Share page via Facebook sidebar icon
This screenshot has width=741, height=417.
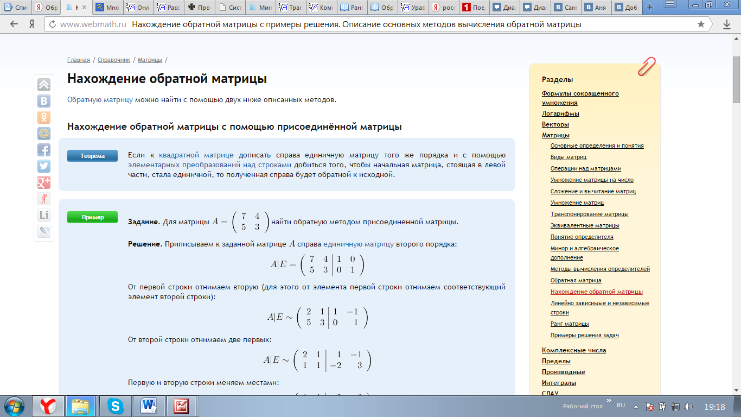[x=43, y=150]
